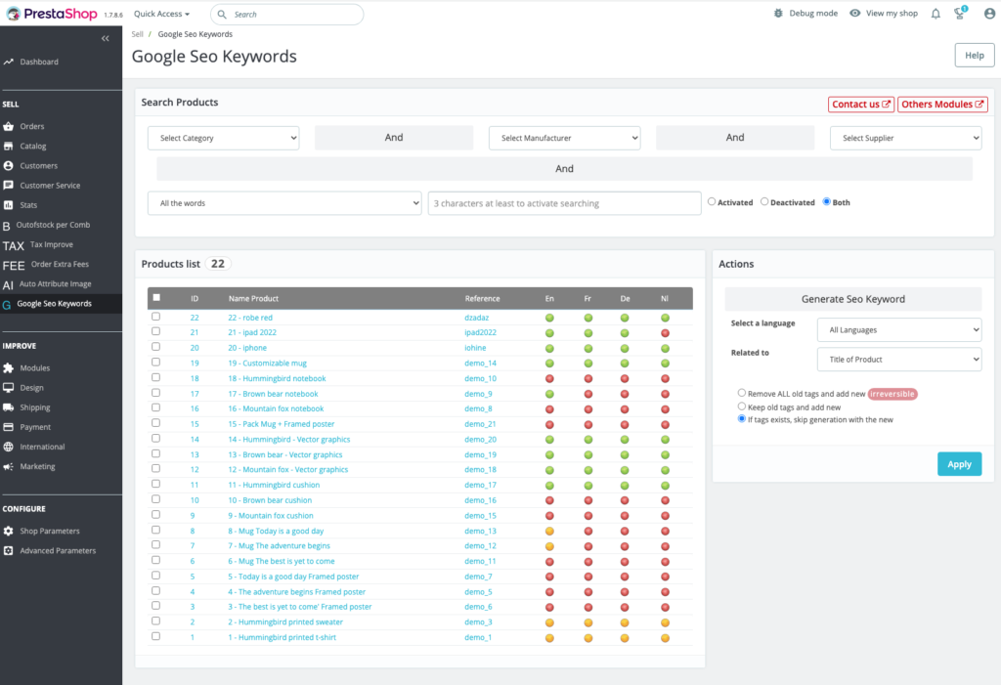Image resolution: width=1001 pixels, height=685 pixels.
Task: Check the box for 19 - Customizable mug
Action: coord(155,362)
